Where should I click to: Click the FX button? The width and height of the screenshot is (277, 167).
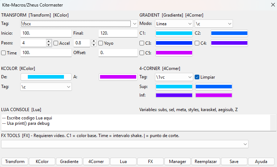150,162
